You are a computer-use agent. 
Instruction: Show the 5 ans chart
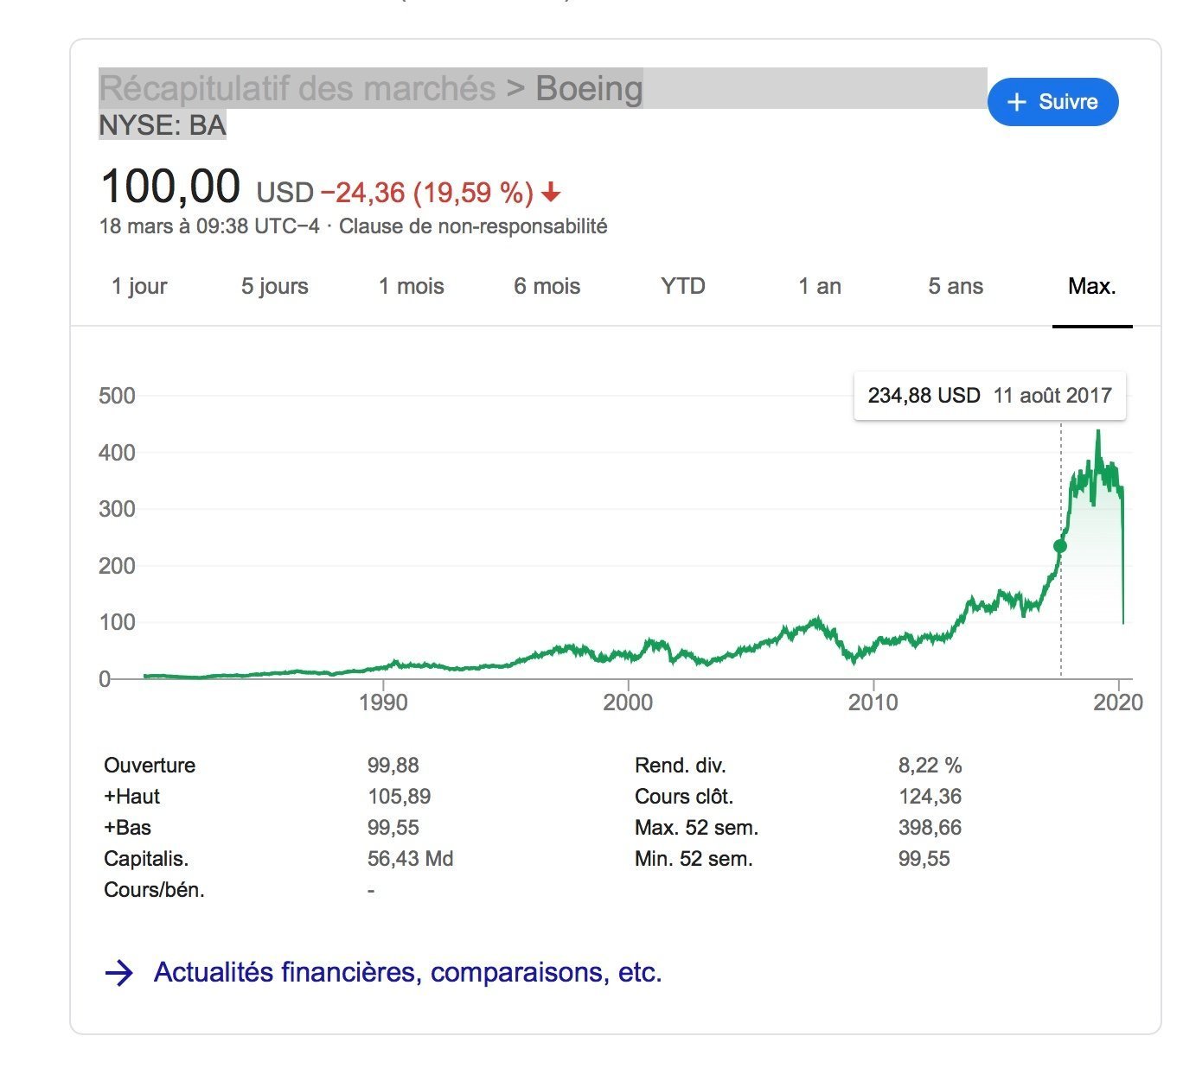(x=956, y=287)
